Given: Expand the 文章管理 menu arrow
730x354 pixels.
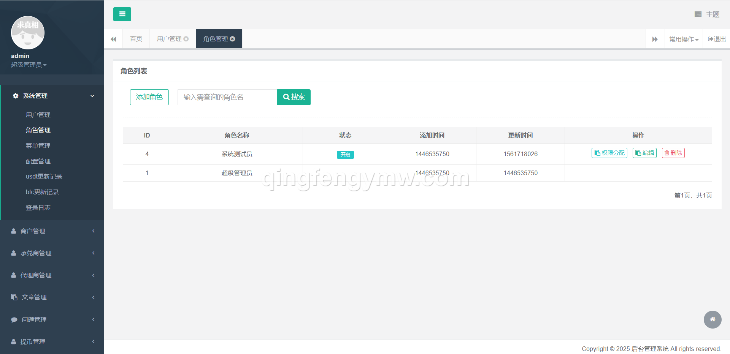Looking at the screenshot, I should point(93,297).
